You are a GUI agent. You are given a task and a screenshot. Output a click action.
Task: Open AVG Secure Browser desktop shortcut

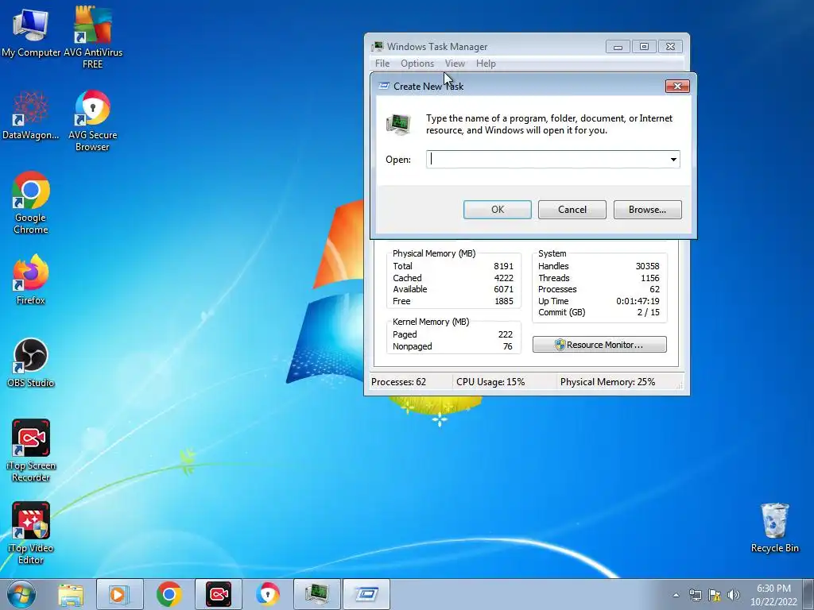(92, 121)
